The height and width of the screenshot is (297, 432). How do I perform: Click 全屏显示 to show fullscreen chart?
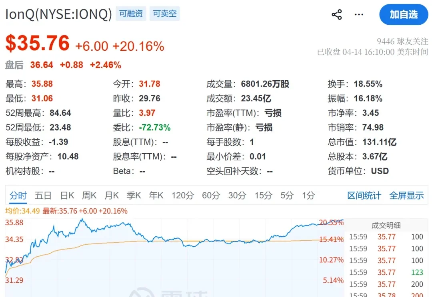(406, 195)
